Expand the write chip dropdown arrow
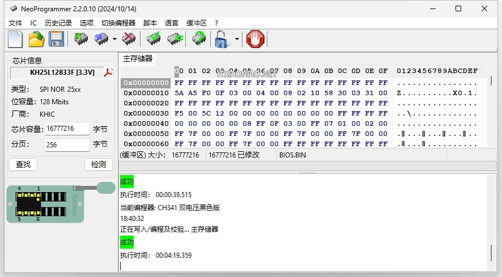 pos(114,40)
